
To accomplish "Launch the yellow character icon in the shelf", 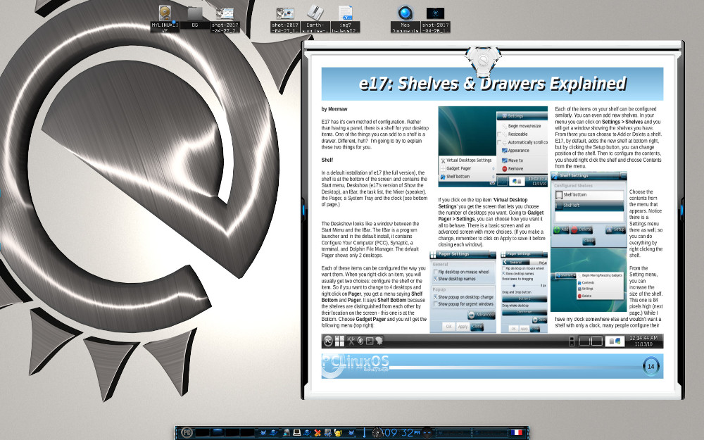I will [x=338, y=433].
